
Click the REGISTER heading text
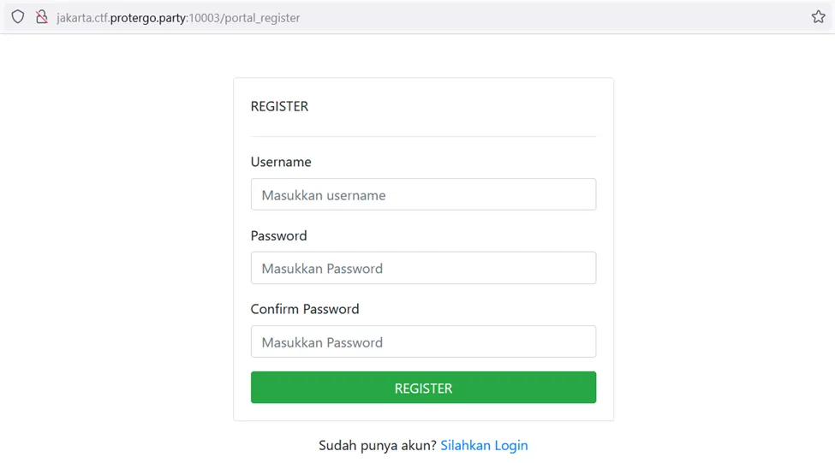pyautogui.click(x=279, y=106)
